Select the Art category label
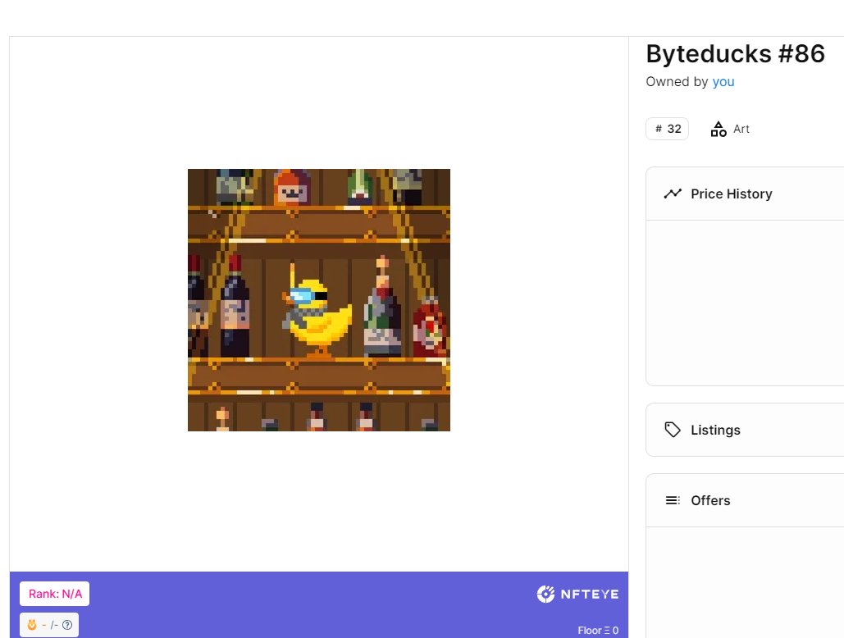This screenshot has height=638, width=844. (x=741, y=129)
